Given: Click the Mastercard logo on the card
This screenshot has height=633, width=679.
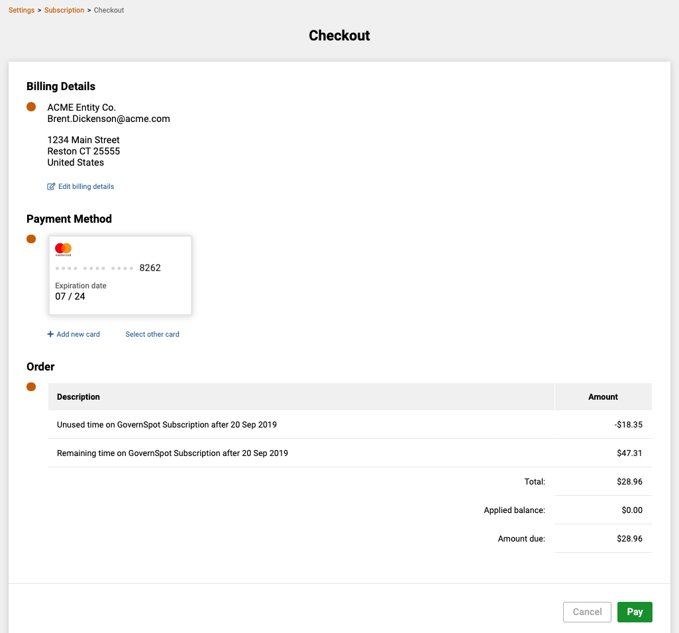Looking at the screenshot, I should tap(63, 249).
